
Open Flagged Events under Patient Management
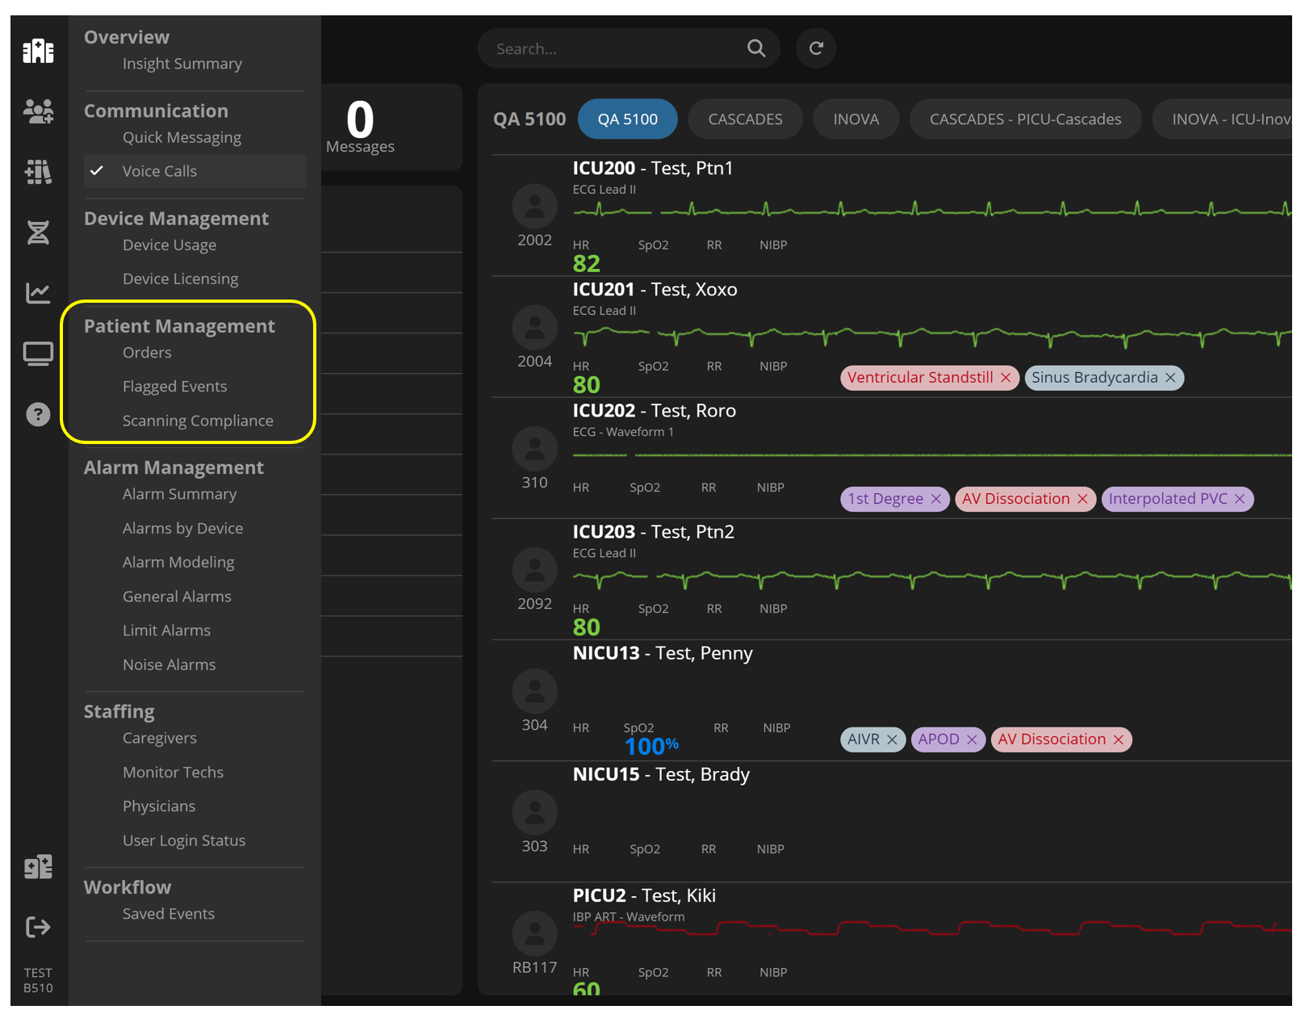point(174,387)
